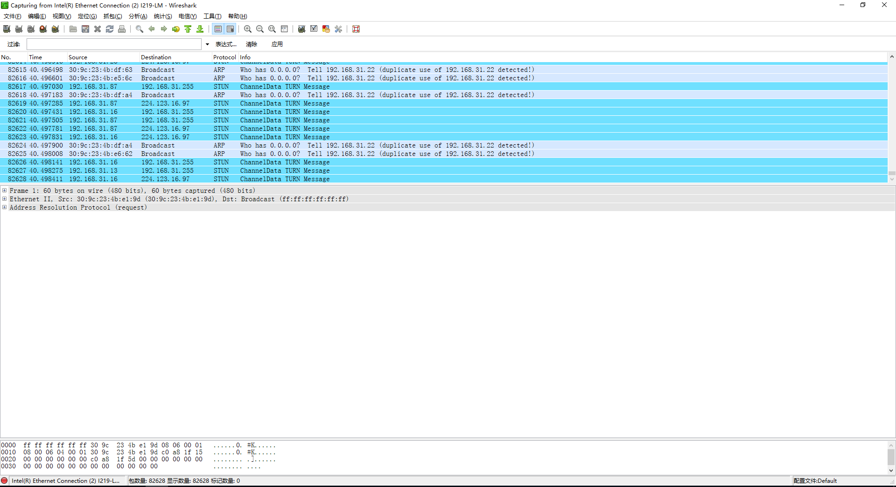Click packet list scrollbar up arrow
Screen dimensions: 896x487
click(x=892, y=57)
